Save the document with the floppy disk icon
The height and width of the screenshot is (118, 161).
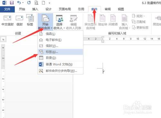pos(12,3)
